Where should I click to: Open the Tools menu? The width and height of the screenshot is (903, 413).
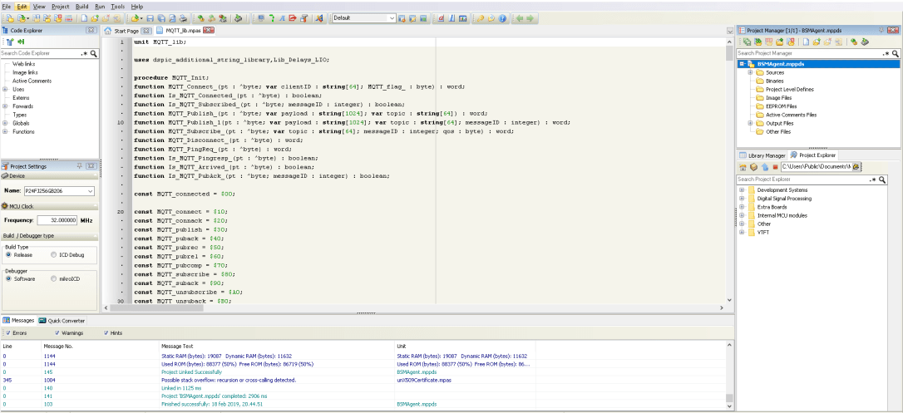[x=117, y=7]
